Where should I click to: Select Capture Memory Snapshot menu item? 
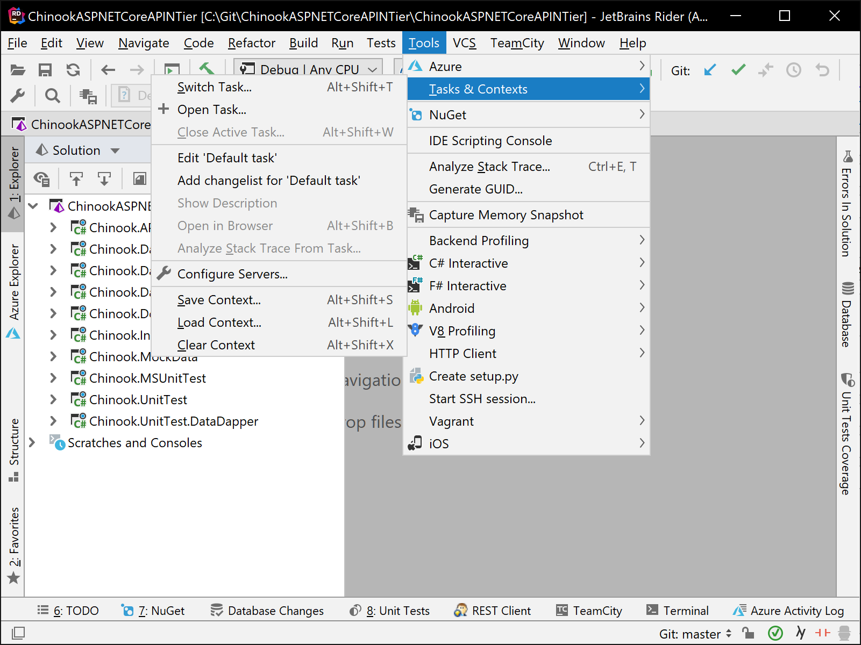[529, 214]
